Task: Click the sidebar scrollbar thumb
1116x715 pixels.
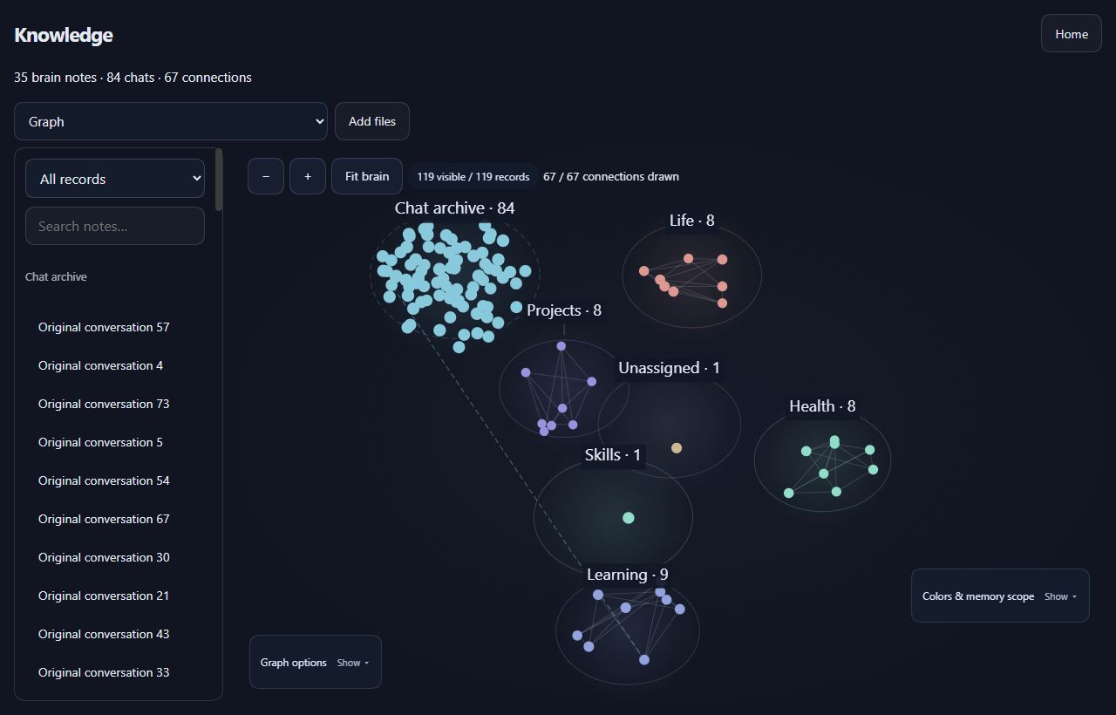Action: 219,180
